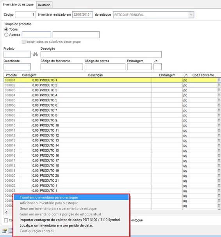The height and width of the screenshot is (237, 221).
Task: Click the first Apenas group code field
Action: click(x=36, y=35)
